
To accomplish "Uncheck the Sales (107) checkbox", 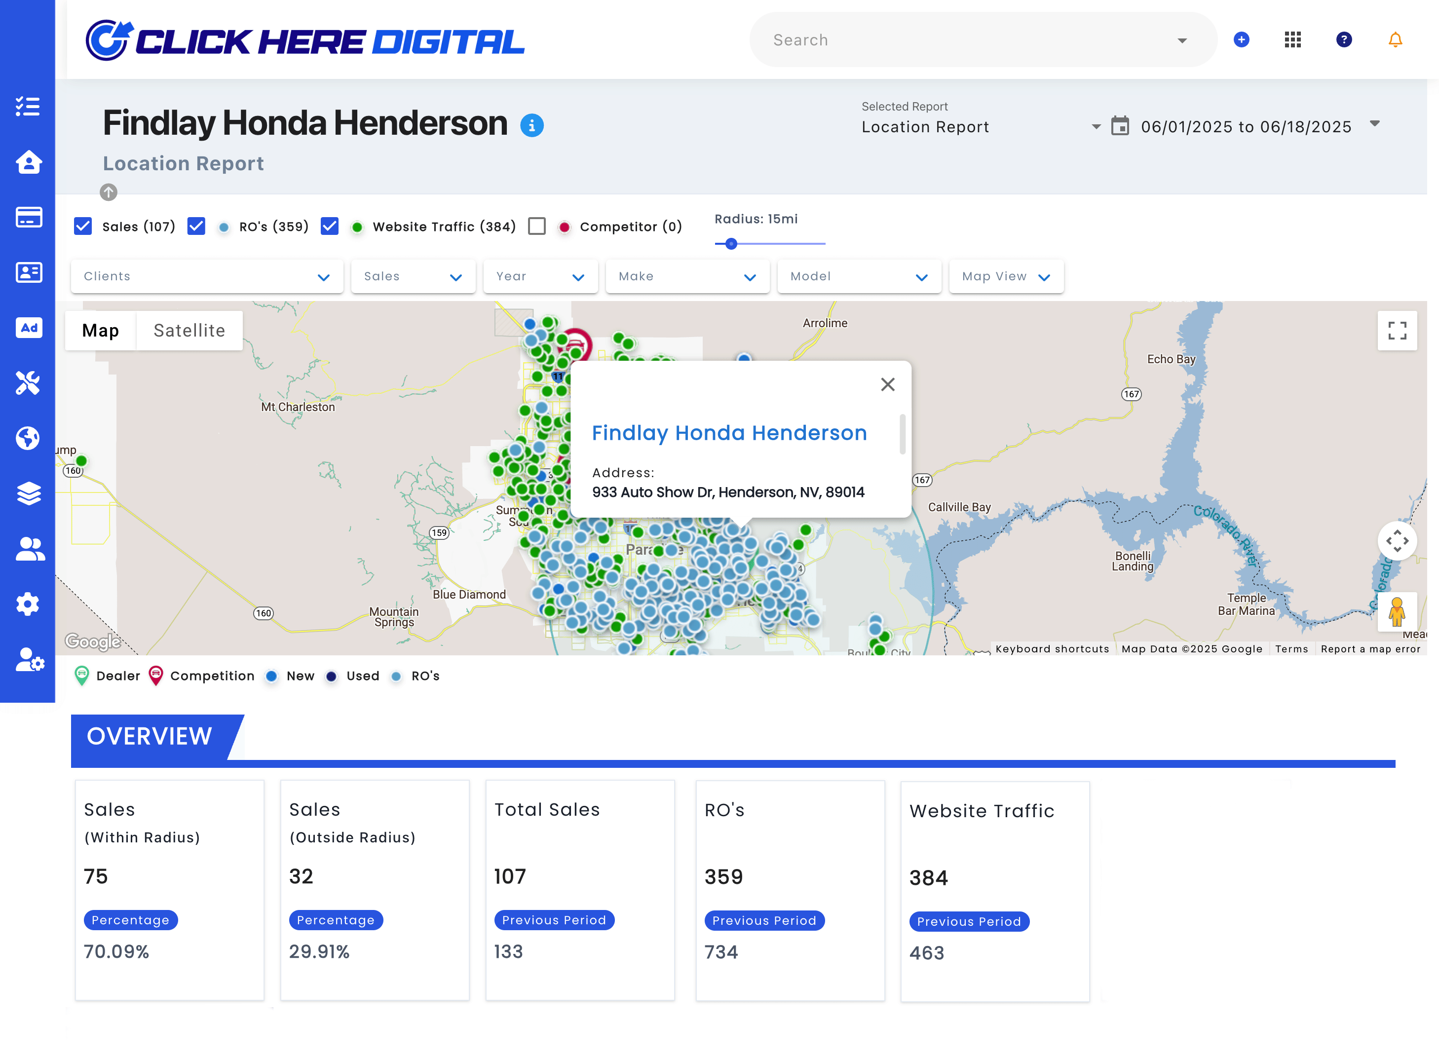I will click(x=83, y=227).
